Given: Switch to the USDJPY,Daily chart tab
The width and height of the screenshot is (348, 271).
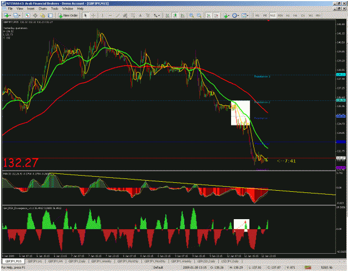Looking at the screenshot, I should click(x=230, y=262).
